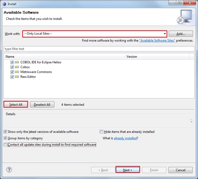Screen dimensions: 198x179
Task: Click the Details scroll down arrow
Action: click(191, 122)
